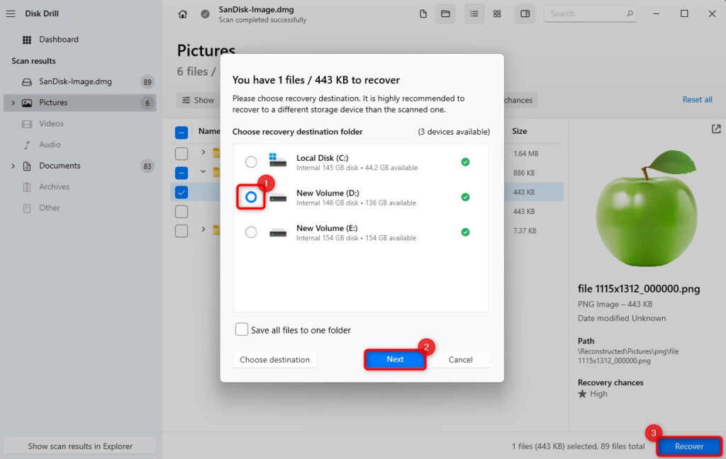Open the hamburger menu icon
This screenshot has height=459, width=726.
click(11, 14)
